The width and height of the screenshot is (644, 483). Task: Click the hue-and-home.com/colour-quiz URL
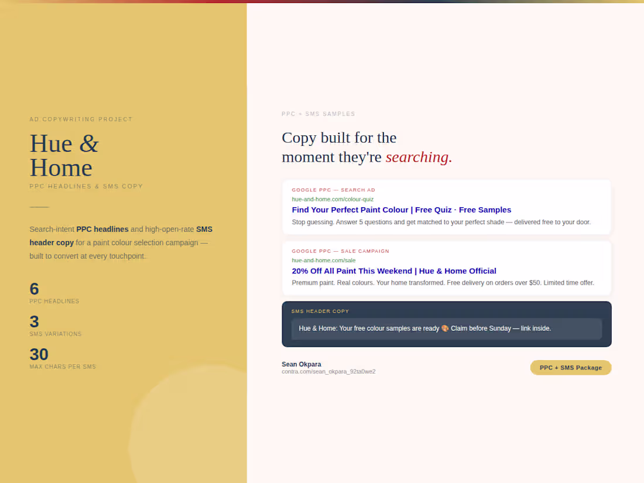point(333,199)
